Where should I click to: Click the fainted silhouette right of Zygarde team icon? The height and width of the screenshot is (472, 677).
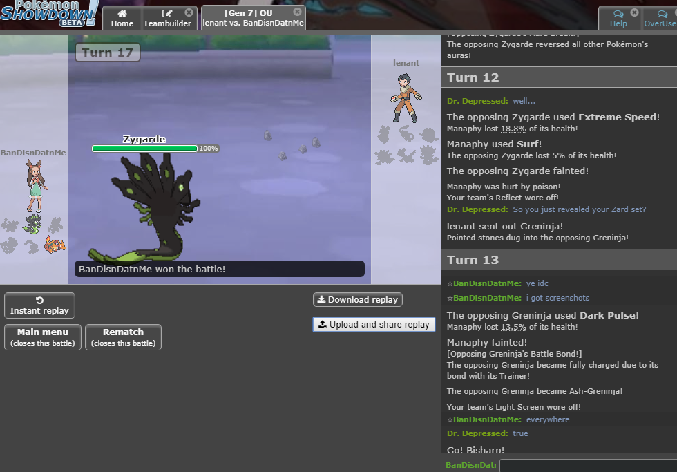click(x=55, y=225)
